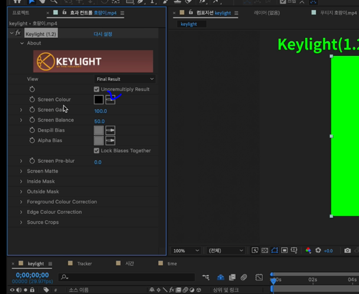Open the keylight timeline panel menu
The image size is (359, 294).
pyautogui.click(x=50, y=264)
